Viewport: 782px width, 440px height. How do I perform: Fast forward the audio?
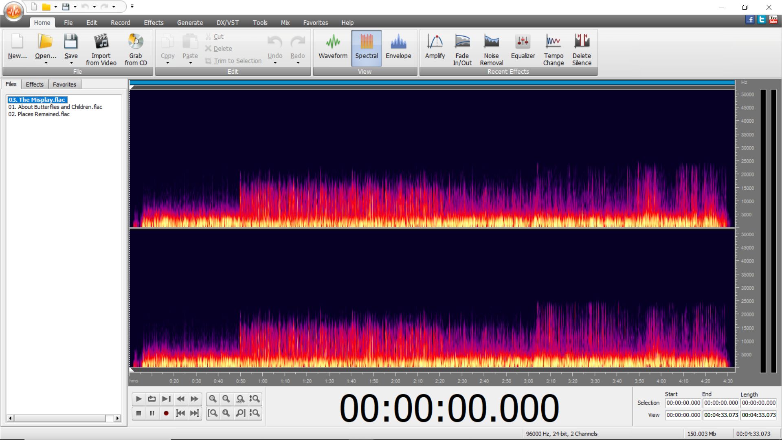tap(195, 399)
